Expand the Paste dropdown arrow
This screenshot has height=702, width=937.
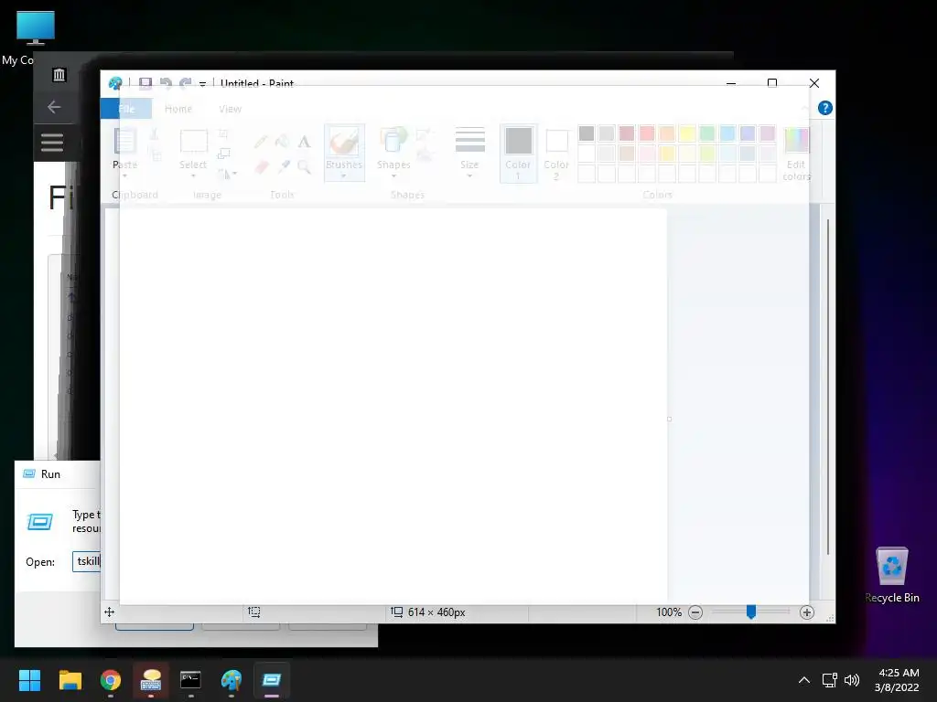[124, 175]
